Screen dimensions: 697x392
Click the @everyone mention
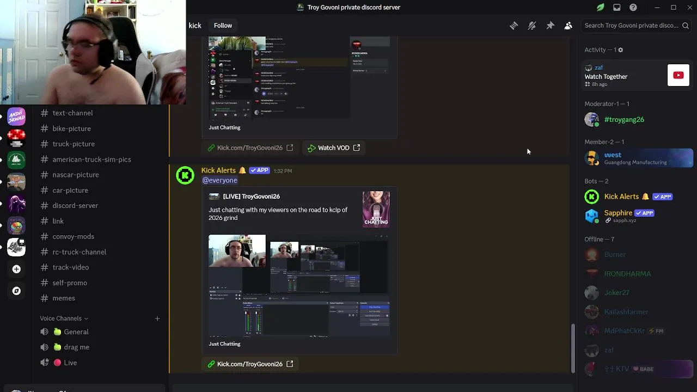pos(220,180)
